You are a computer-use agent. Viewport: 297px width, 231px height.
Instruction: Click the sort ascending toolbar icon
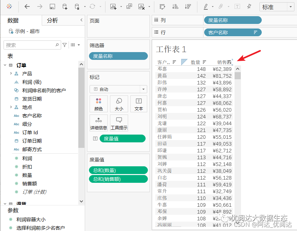[175, 6]
